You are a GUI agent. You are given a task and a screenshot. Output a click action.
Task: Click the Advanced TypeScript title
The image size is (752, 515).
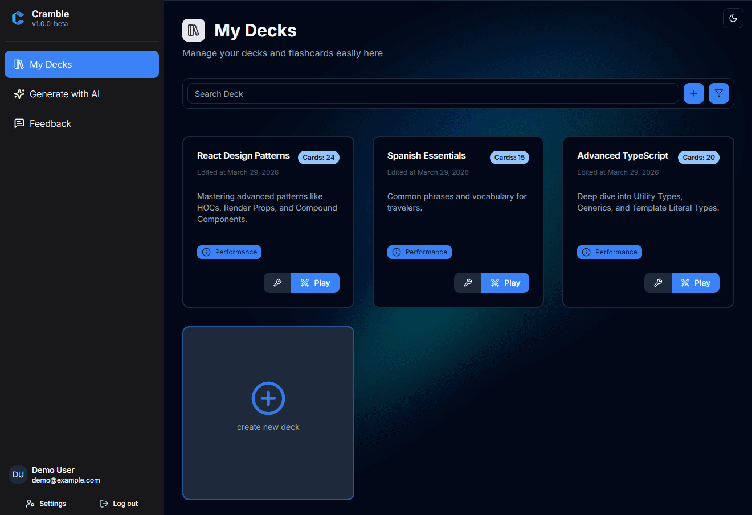623,156
